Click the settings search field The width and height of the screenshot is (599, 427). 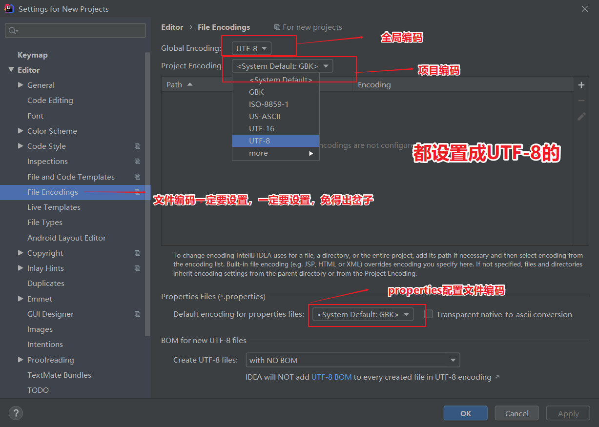(x=75, y=30)
